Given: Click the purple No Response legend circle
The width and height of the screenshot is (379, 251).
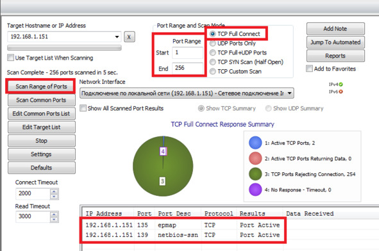Looking at the screenshot, I should (255, 190).
